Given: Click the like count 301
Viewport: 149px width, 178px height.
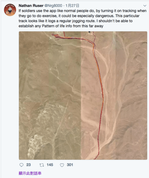Looking at the screenshot, I should (x=70, y=165).
